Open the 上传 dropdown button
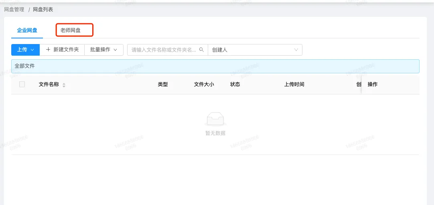 (25, 50)
